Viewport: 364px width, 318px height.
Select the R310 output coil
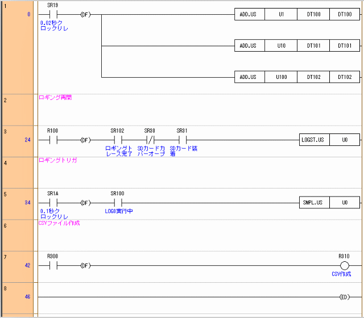click(x=344, y=265)
